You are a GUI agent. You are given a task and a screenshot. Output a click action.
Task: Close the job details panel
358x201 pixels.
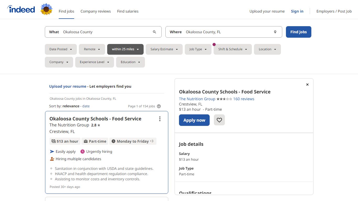pyautogui.click(x=307, y=85)
